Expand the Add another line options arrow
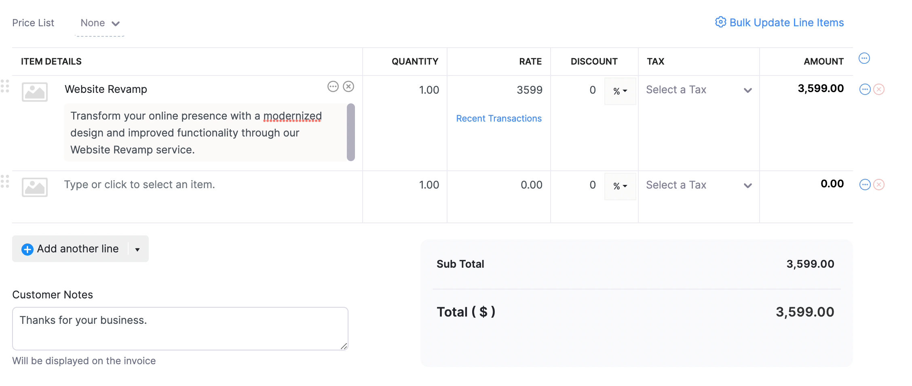 137,249
